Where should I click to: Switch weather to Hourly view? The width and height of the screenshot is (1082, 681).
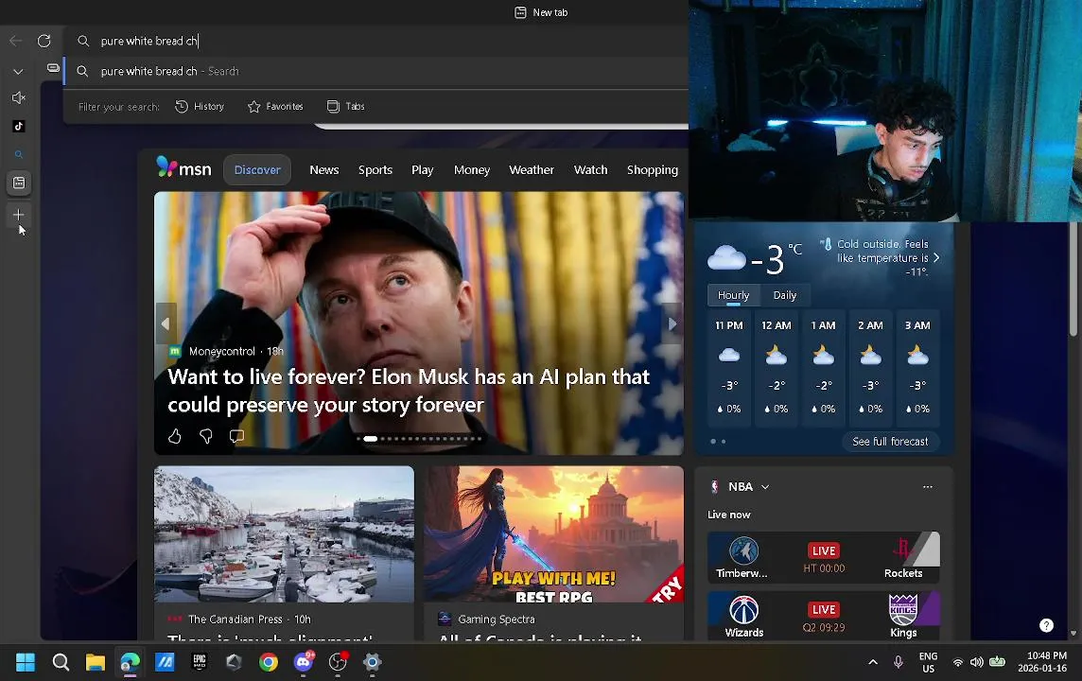pyautogui.click(x=734, y=295)
